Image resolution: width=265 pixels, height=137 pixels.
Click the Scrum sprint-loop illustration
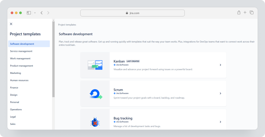point(96,94)
